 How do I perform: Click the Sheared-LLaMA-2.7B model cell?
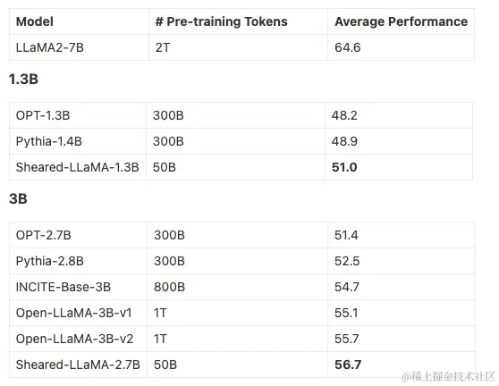pos(78,365)
